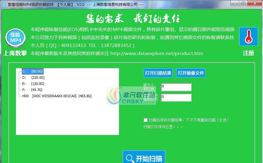Focus the start sector field containing 0
This screenshot has height=163, width=263.
(x=176, y=97)
